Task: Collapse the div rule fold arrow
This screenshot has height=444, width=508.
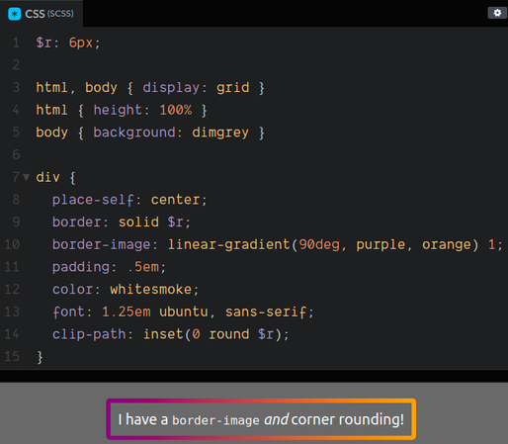Action: click(x=27, y=177)
